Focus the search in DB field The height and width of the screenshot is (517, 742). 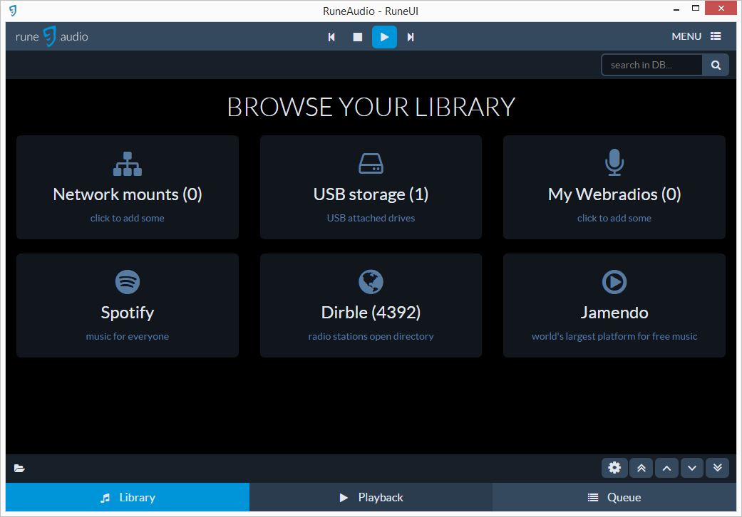[651, 66]
